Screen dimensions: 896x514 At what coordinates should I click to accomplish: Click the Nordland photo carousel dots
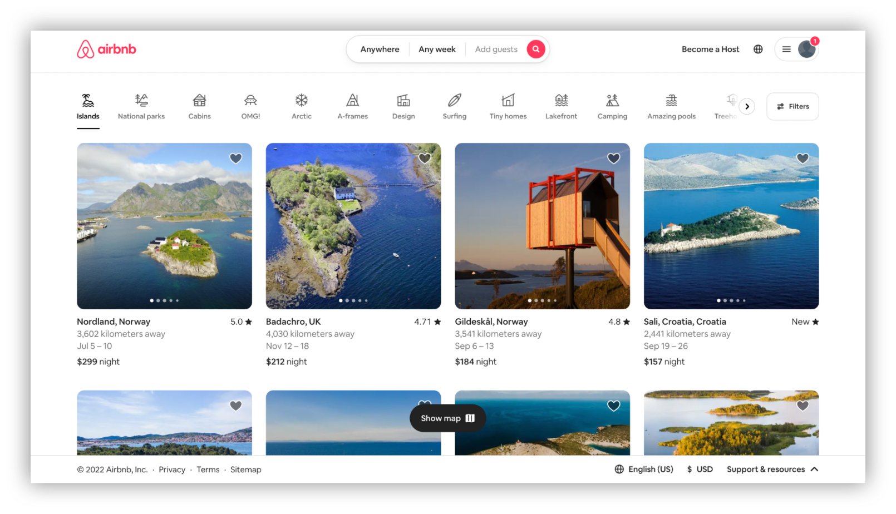(x=164, y=300)
